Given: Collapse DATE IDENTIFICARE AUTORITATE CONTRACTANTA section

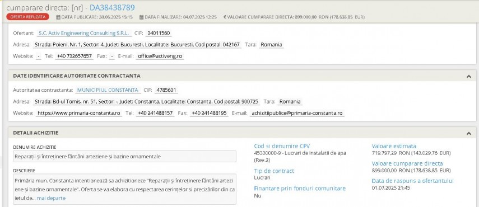Looking at the screenshot, I should click(468, 76).
